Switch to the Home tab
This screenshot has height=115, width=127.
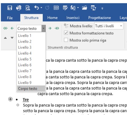click(53, 18)
